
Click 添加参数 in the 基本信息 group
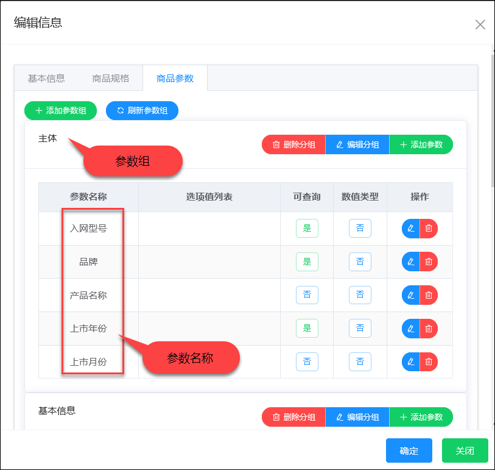pos(421,417)
